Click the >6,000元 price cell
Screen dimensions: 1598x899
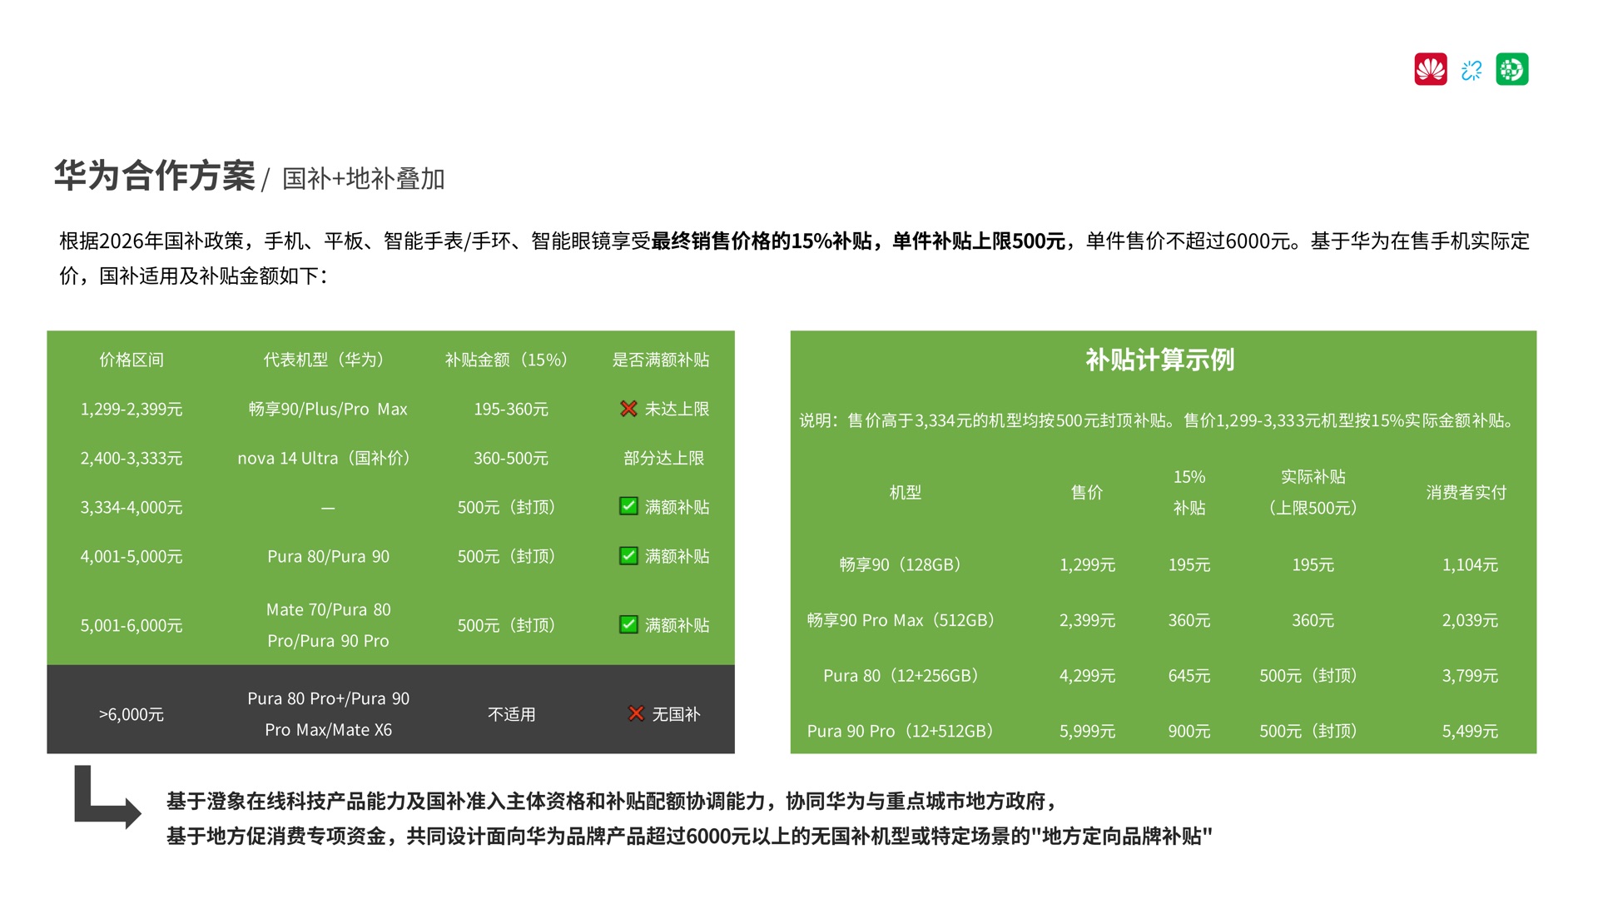132,714
